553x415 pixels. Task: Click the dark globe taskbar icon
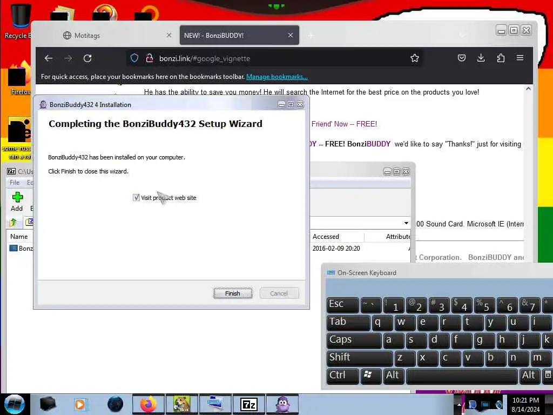(115, 404)
